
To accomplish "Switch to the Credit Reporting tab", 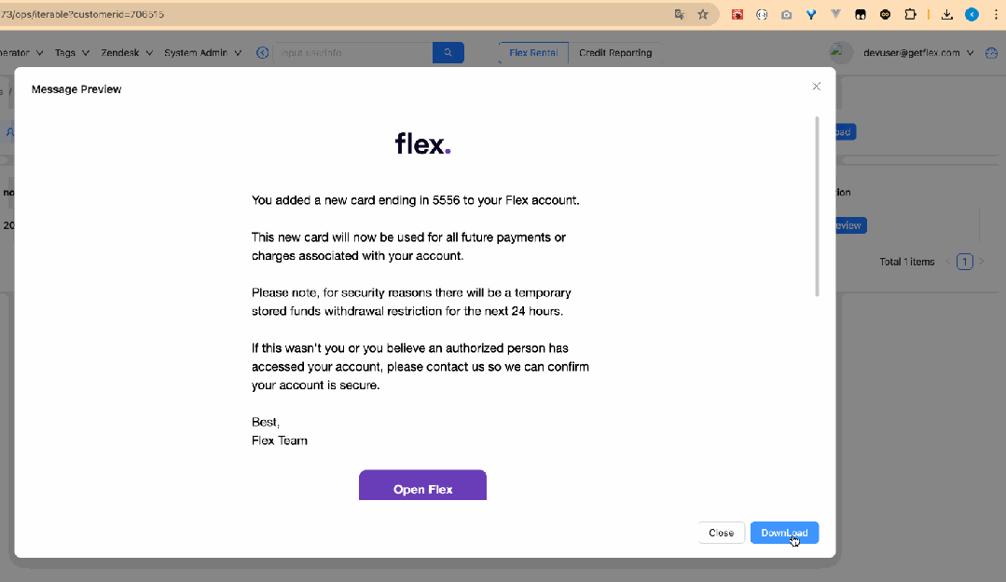I will (x=615, y=52).
